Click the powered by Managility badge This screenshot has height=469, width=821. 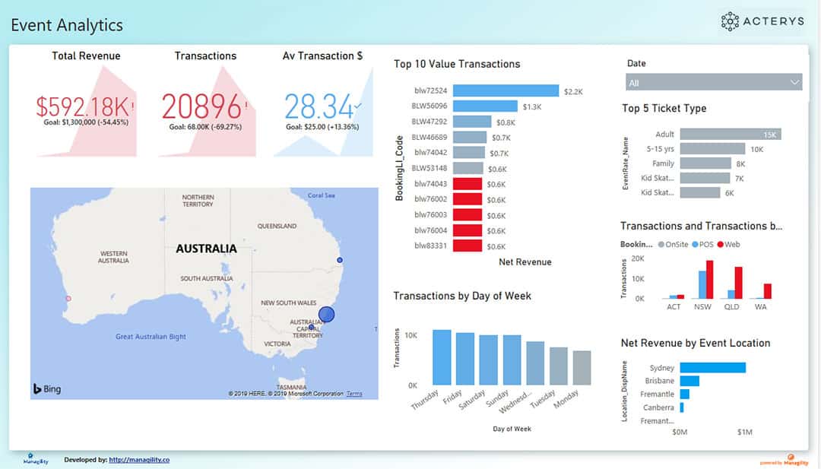pos(783,460)
